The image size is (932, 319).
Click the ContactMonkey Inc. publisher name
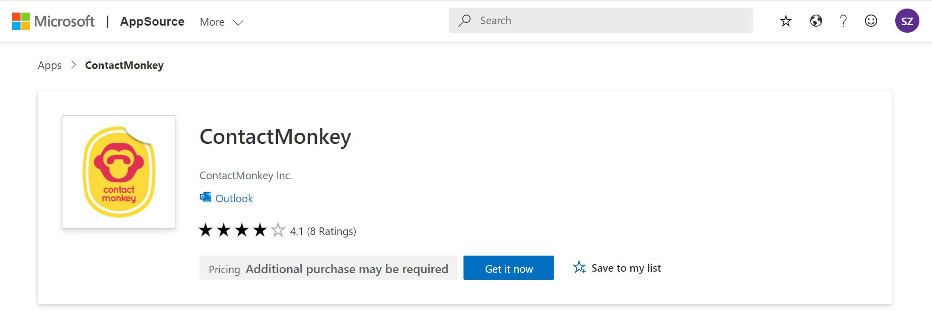246,176
